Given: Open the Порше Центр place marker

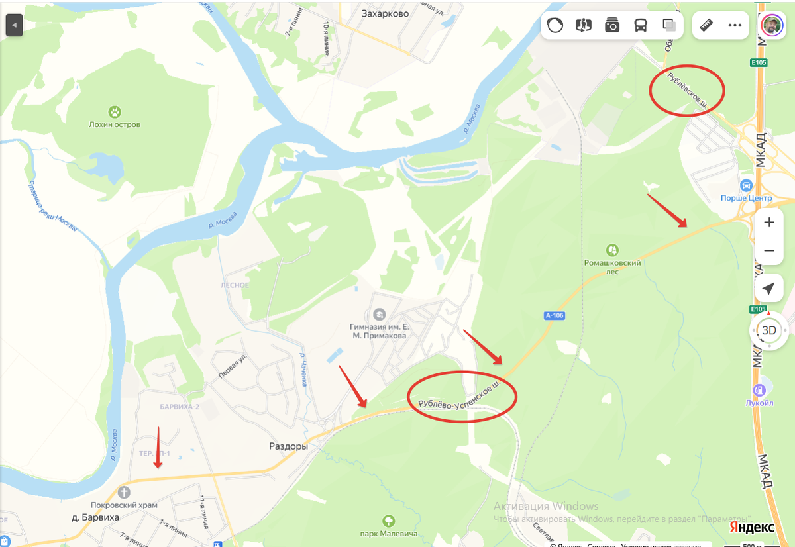Looking at the screenshot, I should 747,185.
